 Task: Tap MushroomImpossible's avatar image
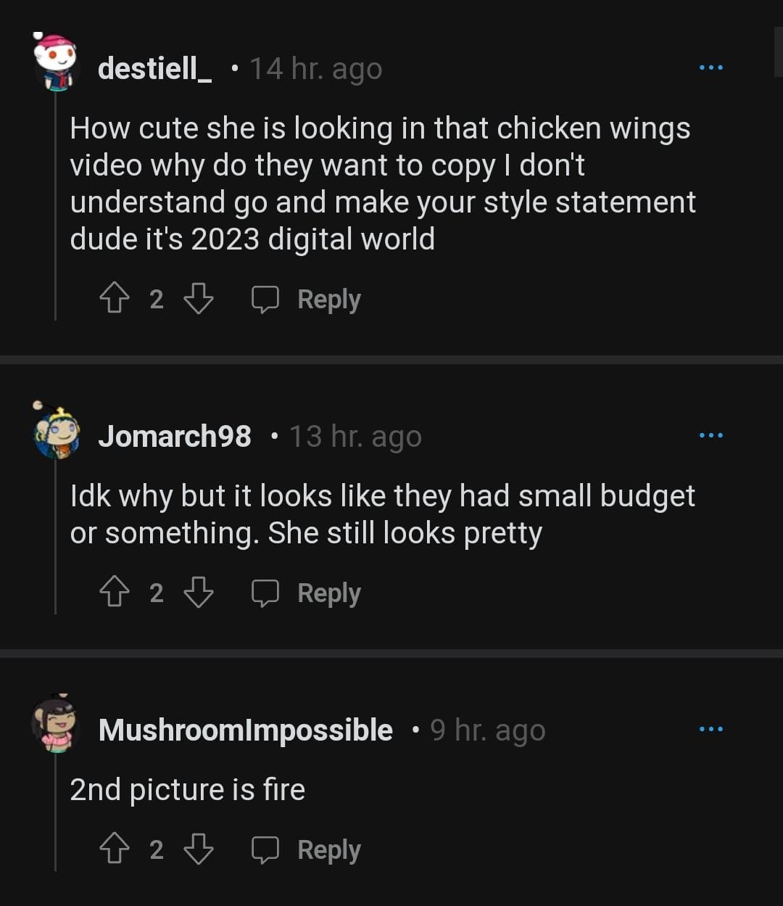(54, 725)
